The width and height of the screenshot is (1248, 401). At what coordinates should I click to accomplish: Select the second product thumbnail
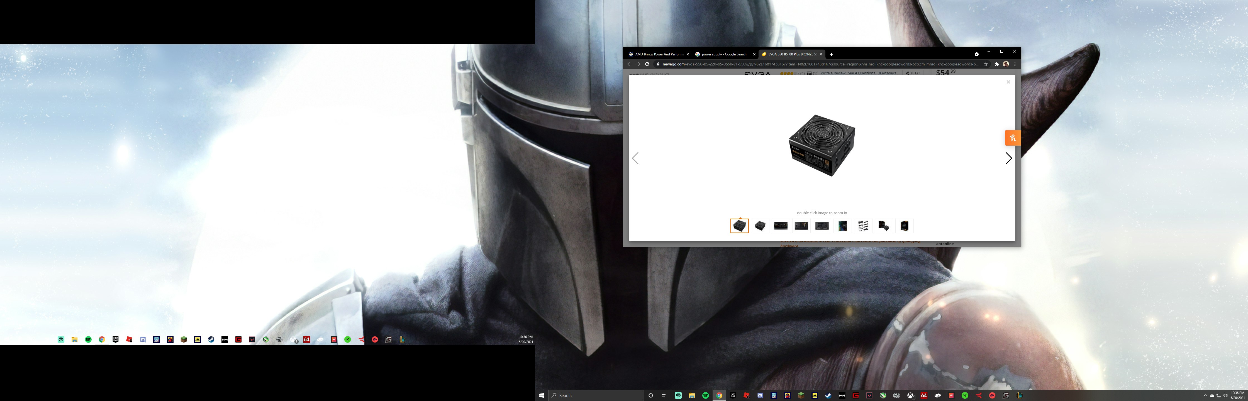(760, 226)
